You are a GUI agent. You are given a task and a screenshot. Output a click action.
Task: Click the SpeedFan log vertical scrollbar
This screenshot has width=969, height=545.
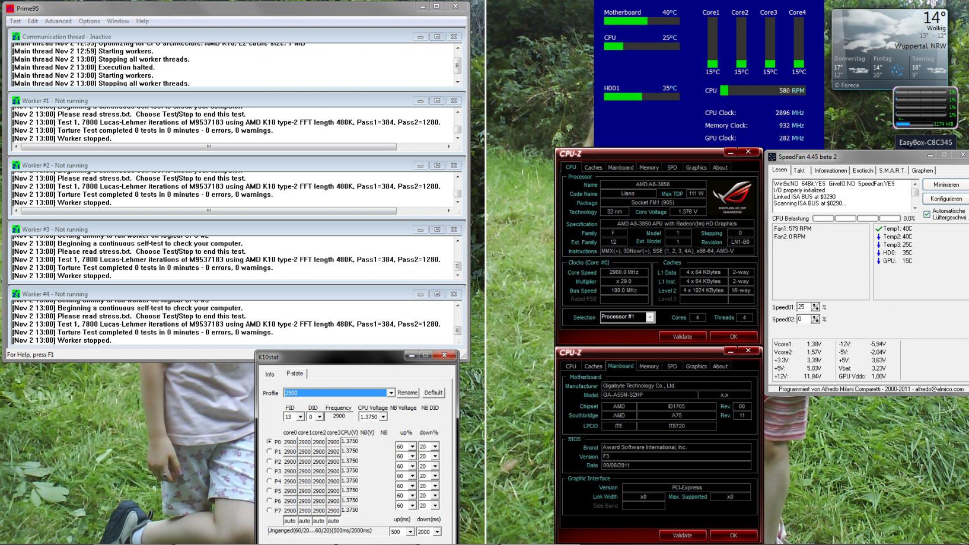click(x=914, y=196)
